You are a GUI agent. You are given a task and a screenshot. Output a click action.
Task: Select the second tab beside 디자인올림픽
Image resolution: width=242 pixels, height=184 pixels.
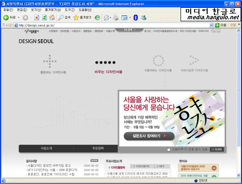click(x=141, y=166)
